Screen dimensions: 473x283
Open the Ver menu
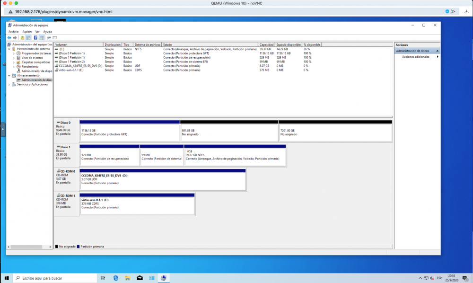pyautogui.click(x=37, y=32)
